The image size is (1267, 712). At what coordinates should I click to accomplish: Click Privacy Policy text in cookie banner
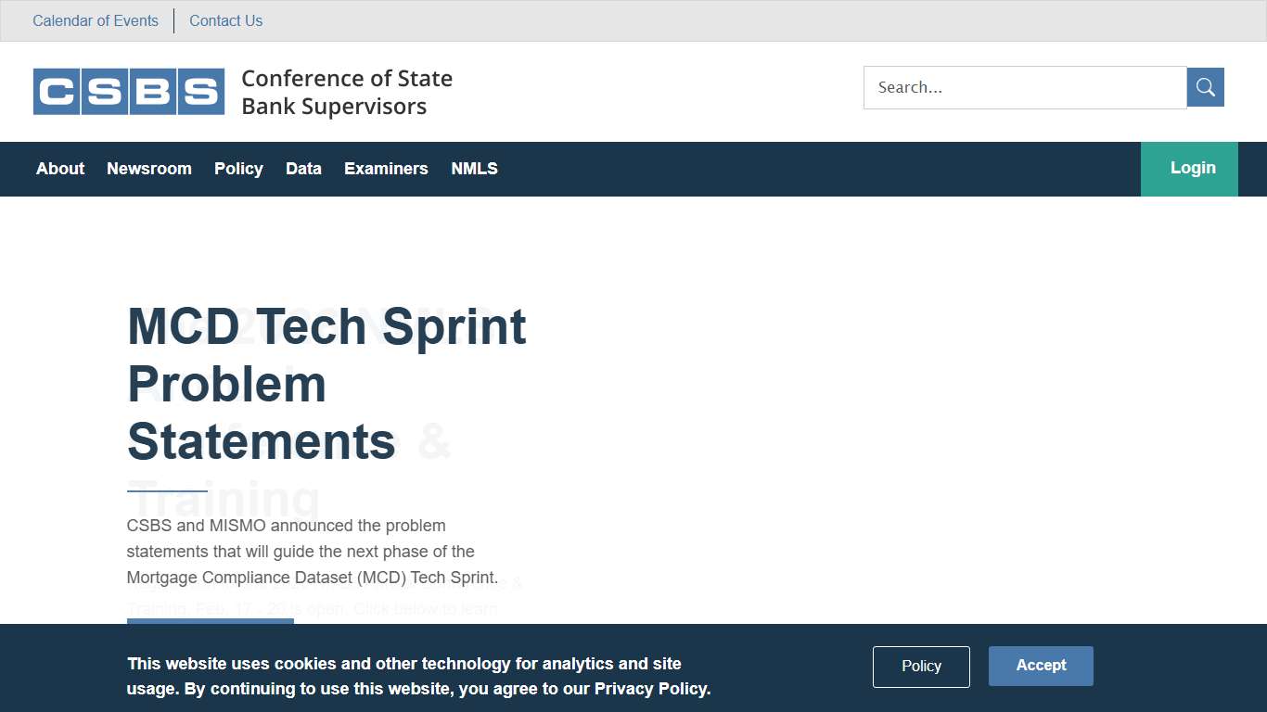(651, 689)
